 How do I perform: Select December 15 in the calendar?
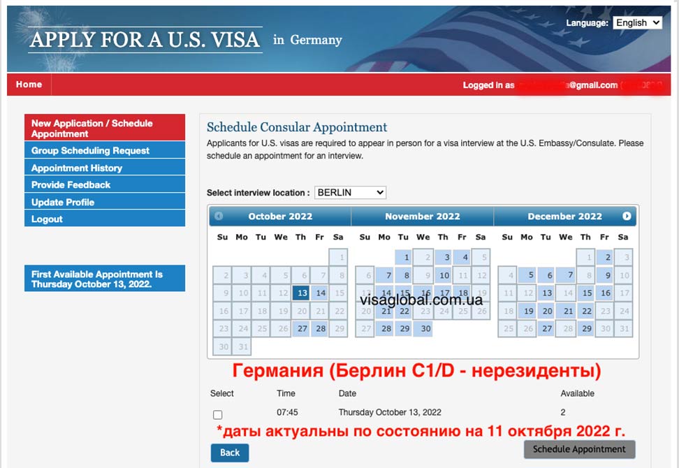[x=586, y=293]
